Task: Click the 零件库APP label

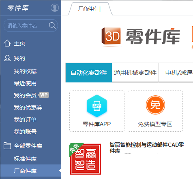Action: [97, 124]
